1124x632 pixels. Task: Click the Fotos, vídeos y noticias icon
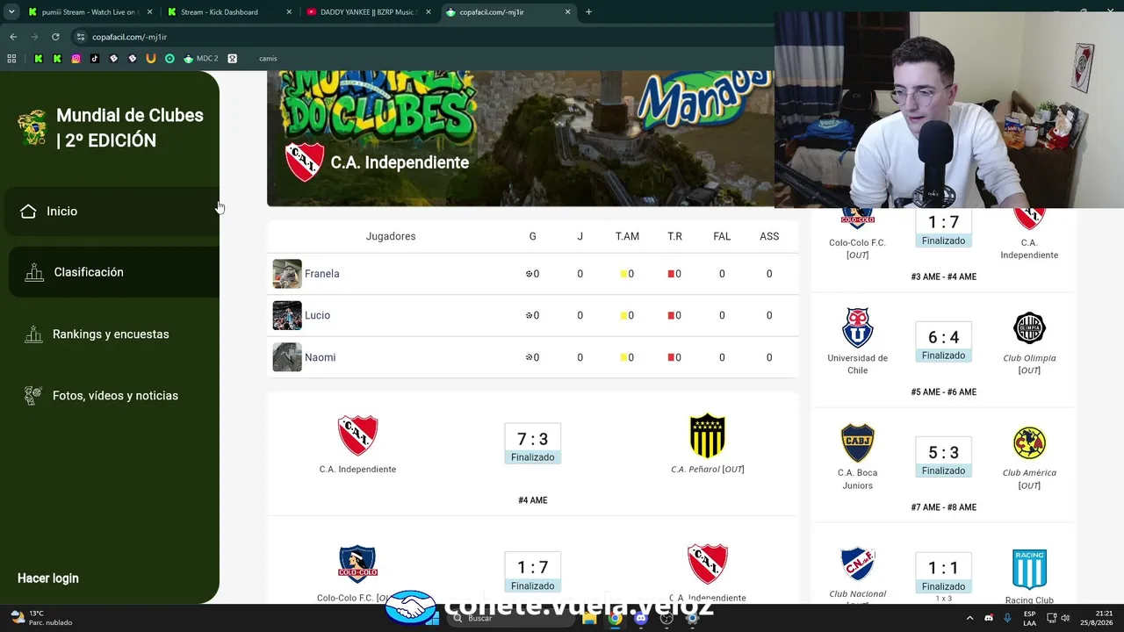pos(33,396)
